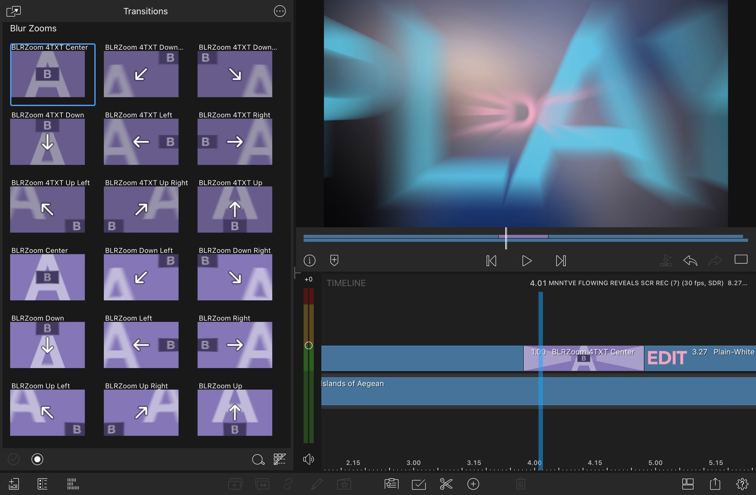756x495 pixels.
Task: Click the audio level slider knob
Action: 308,345
